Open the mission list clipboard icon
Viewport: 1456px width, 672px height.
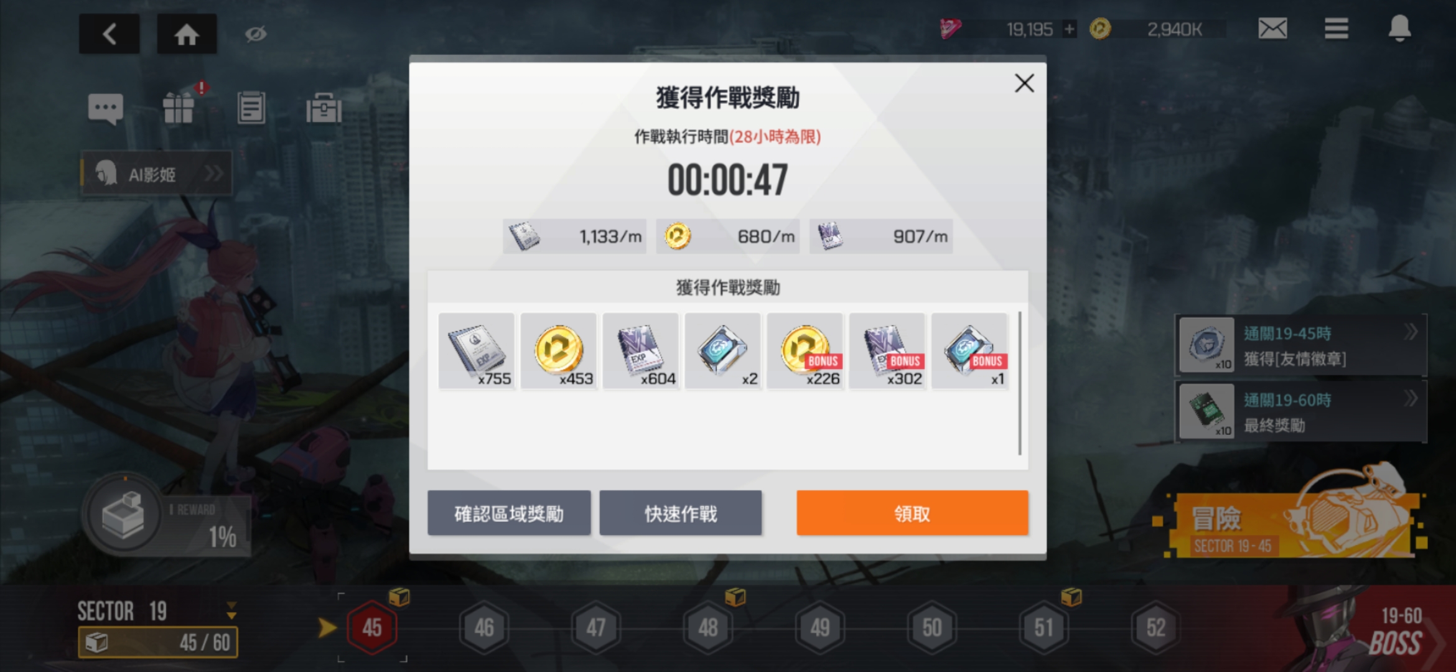pos(251,108)
